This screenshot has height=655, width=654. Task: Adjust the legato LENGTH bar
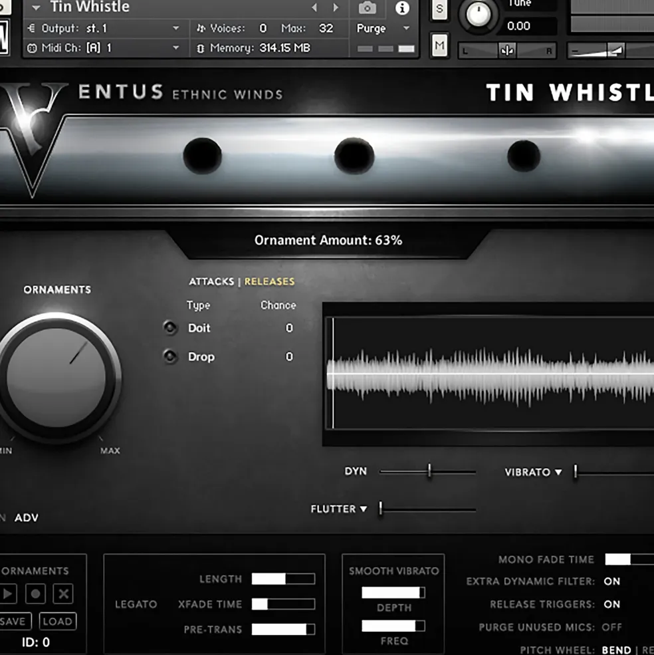283,579
